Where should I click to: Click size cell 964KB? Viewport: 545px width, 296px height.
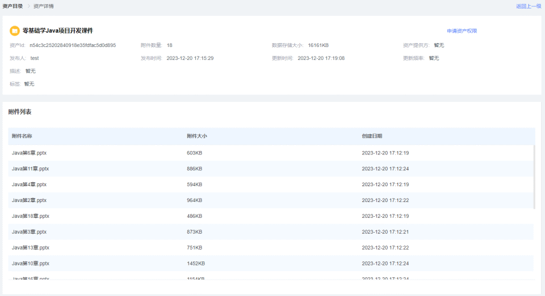tap(194, 200)
